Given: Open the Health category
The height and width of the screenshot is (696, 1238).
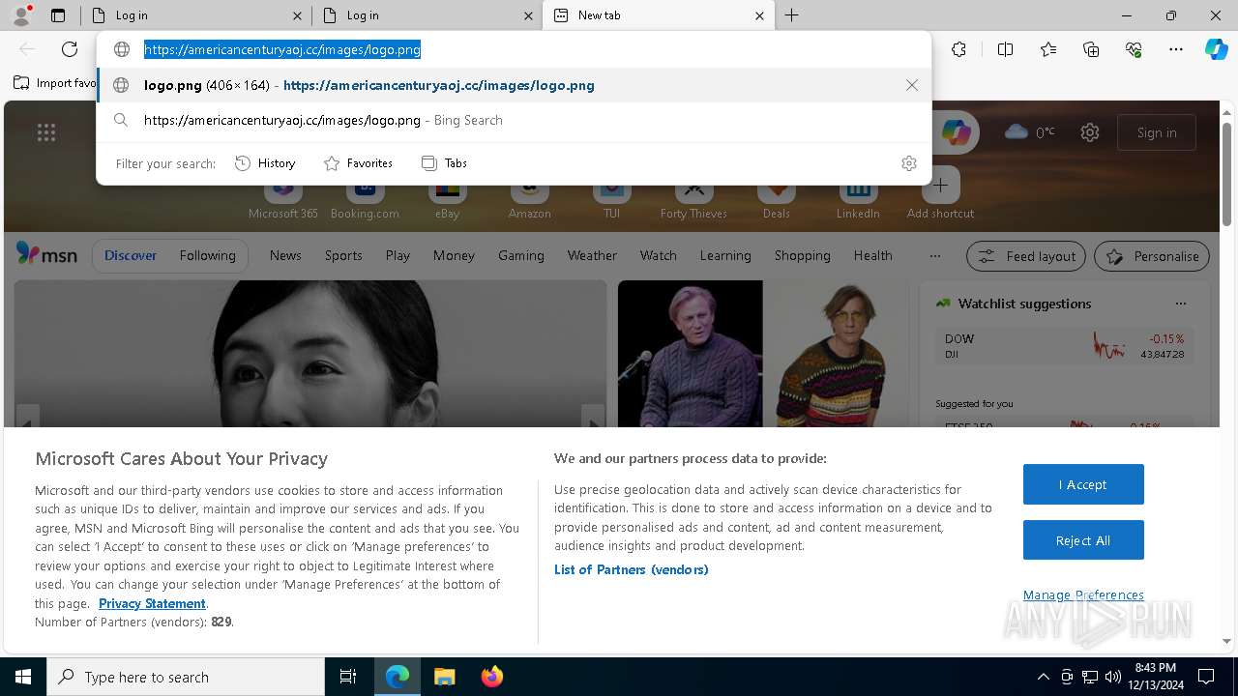Looking at the screenshot, I should [872, 256].
